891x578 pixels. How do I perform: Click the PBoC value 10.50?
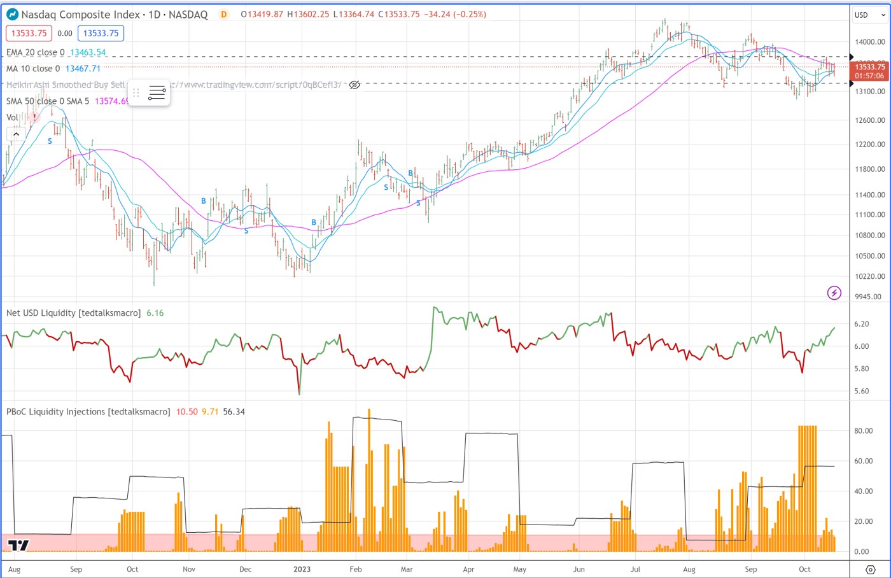(186, 411)
